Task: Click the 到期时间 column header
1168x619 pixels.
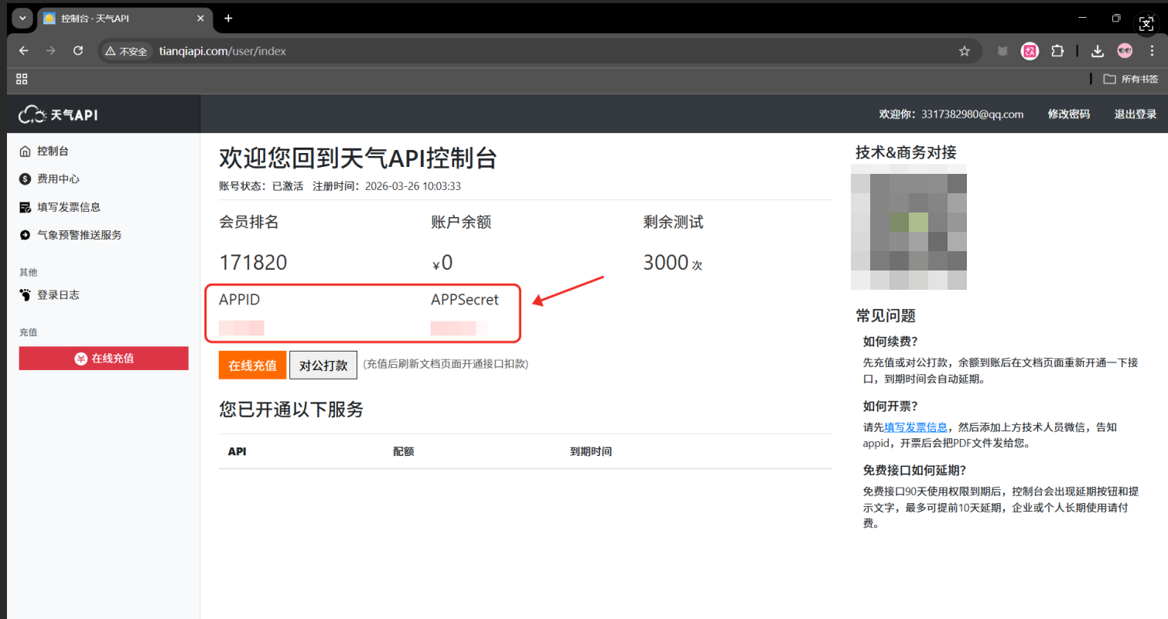Action: pos(591,451)
